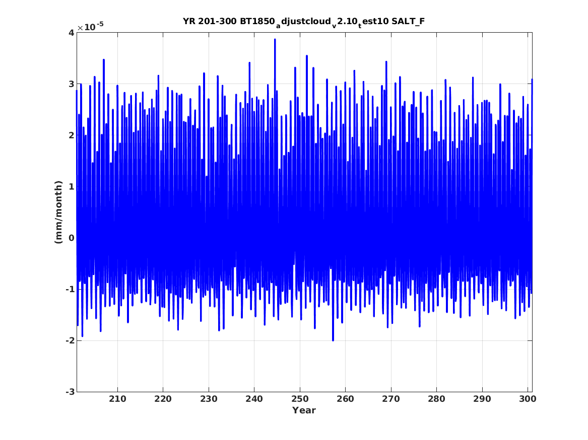Click x-axis tick label 270
The width and height of the screenshot is (588, 440).
[x=391, y=399]
